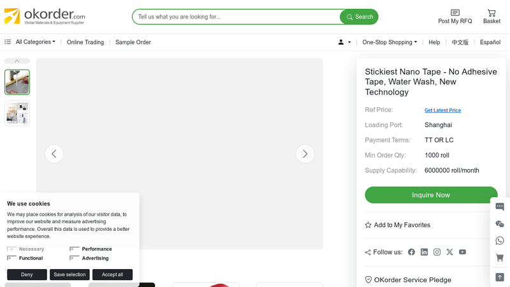Go to the Online Trading menu item
Screen dimensions: 510x287
[85, 42]
